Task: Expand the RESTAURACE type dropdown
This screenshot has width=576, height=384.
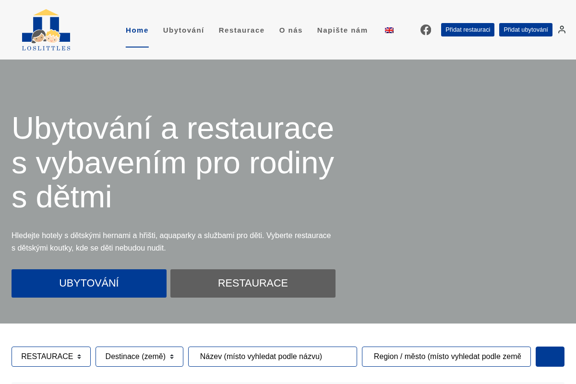Action: click(x=51, y=357)
